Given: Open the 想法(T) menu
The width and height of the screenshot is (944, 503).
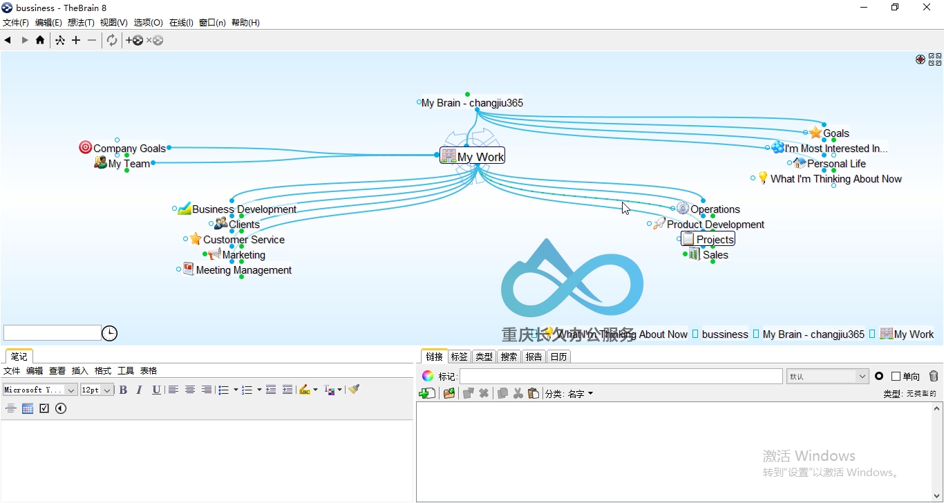Looking at the screenshot, I should [81, 23].
